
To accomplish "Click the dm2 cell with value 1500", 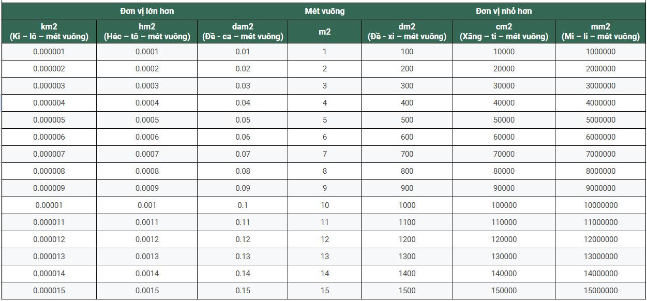I will tap(407, 291).
